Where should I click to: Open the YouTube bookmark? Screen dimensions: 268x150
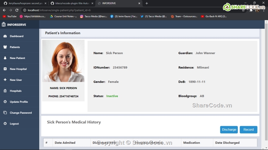(10, 17)
